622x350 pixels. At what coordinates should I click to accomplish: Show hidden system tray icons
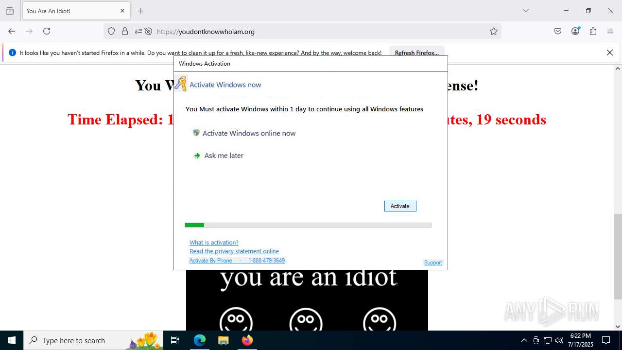(524, 340)
